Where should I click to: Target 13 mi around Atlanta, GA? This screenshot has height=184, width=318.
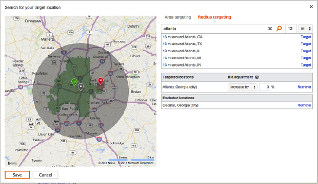click(x=306, y=37)
